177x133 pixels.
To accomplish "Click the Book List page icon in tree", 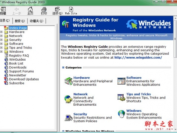I will (x=6, y=63).
